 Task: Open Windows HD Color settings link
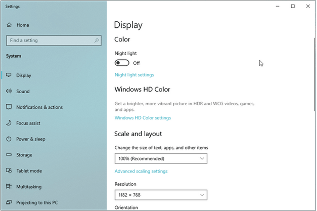143,118
